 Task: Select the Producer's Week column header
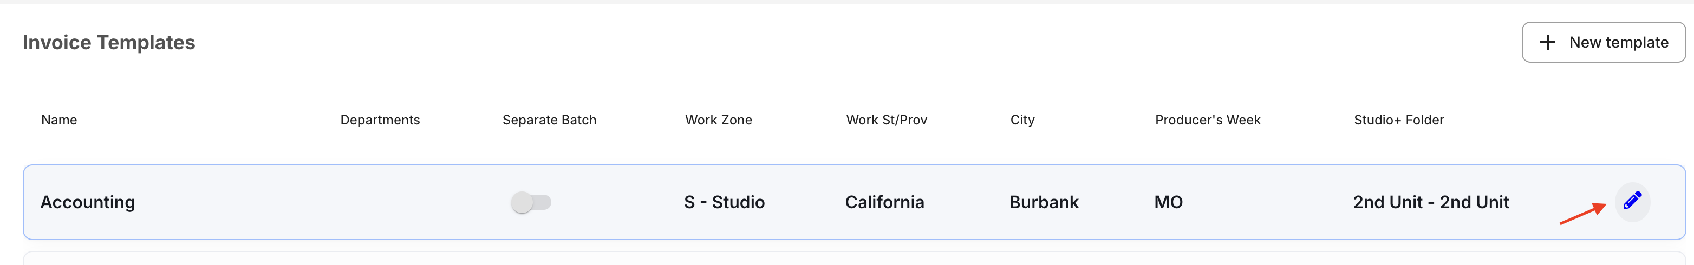[1207, 120]
